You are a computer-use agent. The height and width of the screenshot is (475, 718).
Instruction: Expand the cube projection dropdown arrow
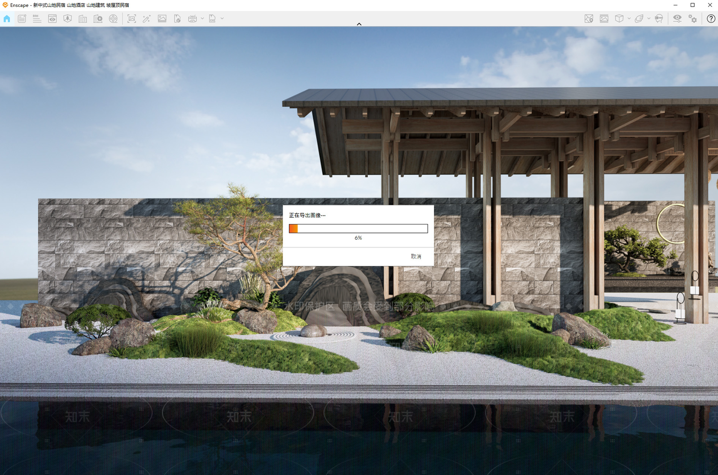click(629, 19)
